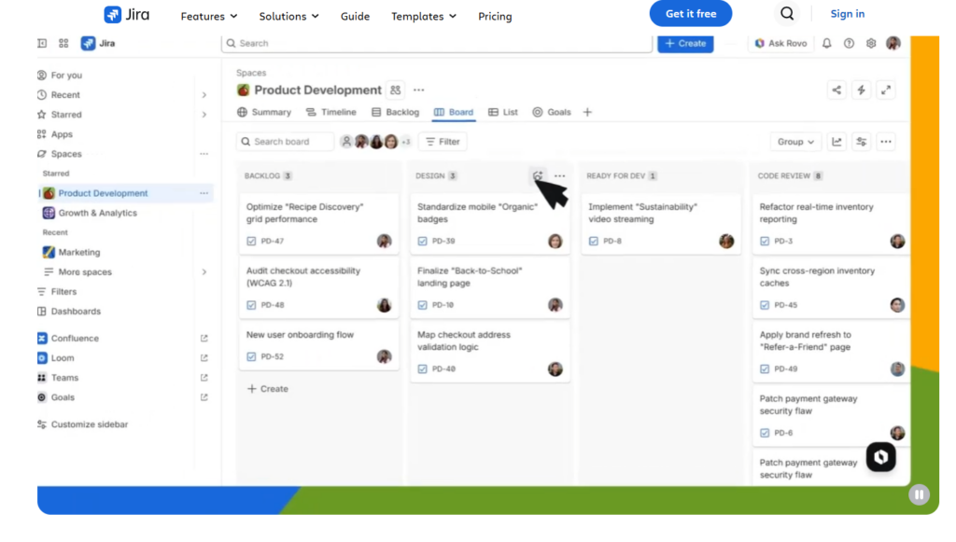This screenshot has width=956, height=542.
Task: Open the Group dropdown on the board
Action: (x=795, y=142)
